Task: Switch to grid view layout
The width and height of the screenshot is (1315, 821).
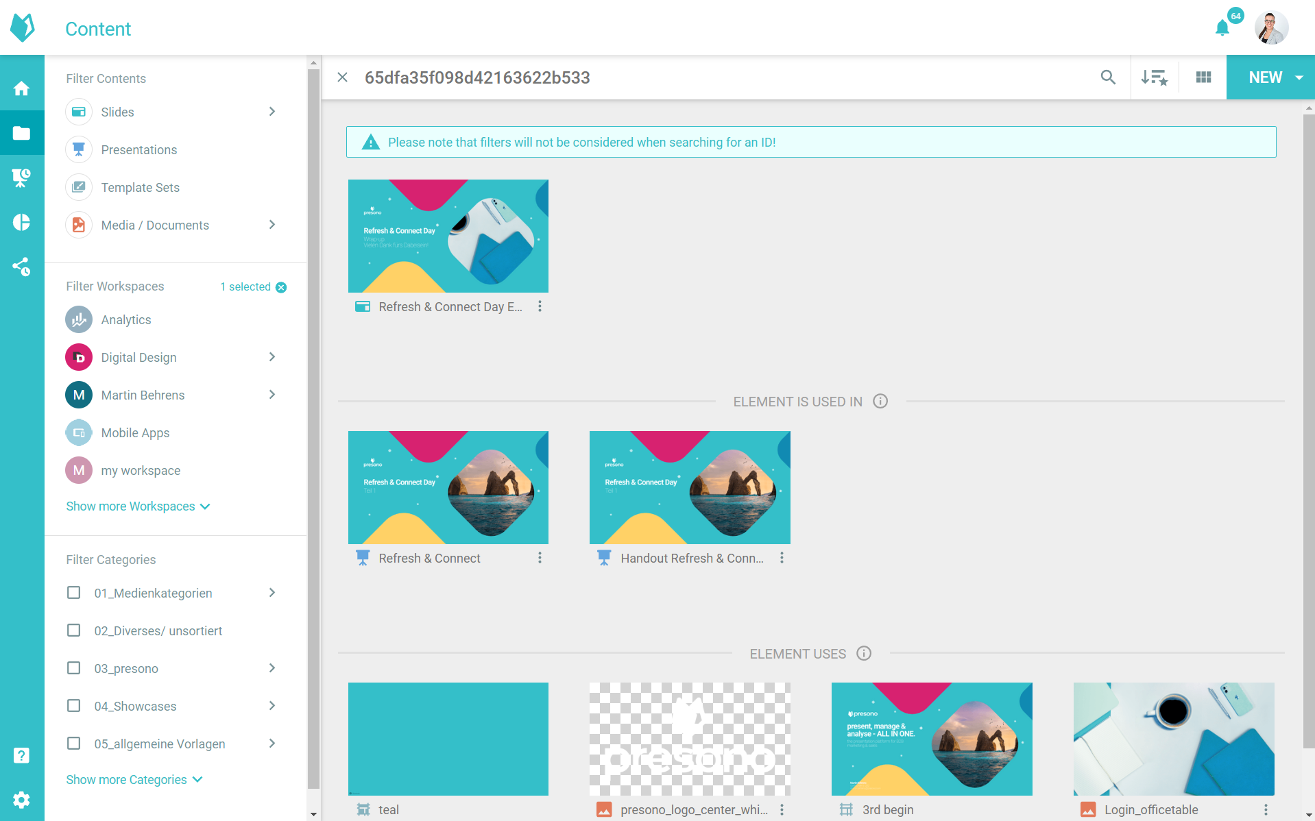Action: pyautogui.click(x=1203, y=77)
